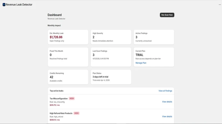This screenshot has height=124, width=222.
Task: Click Open findings only text
Action: (x=57, y=41)
